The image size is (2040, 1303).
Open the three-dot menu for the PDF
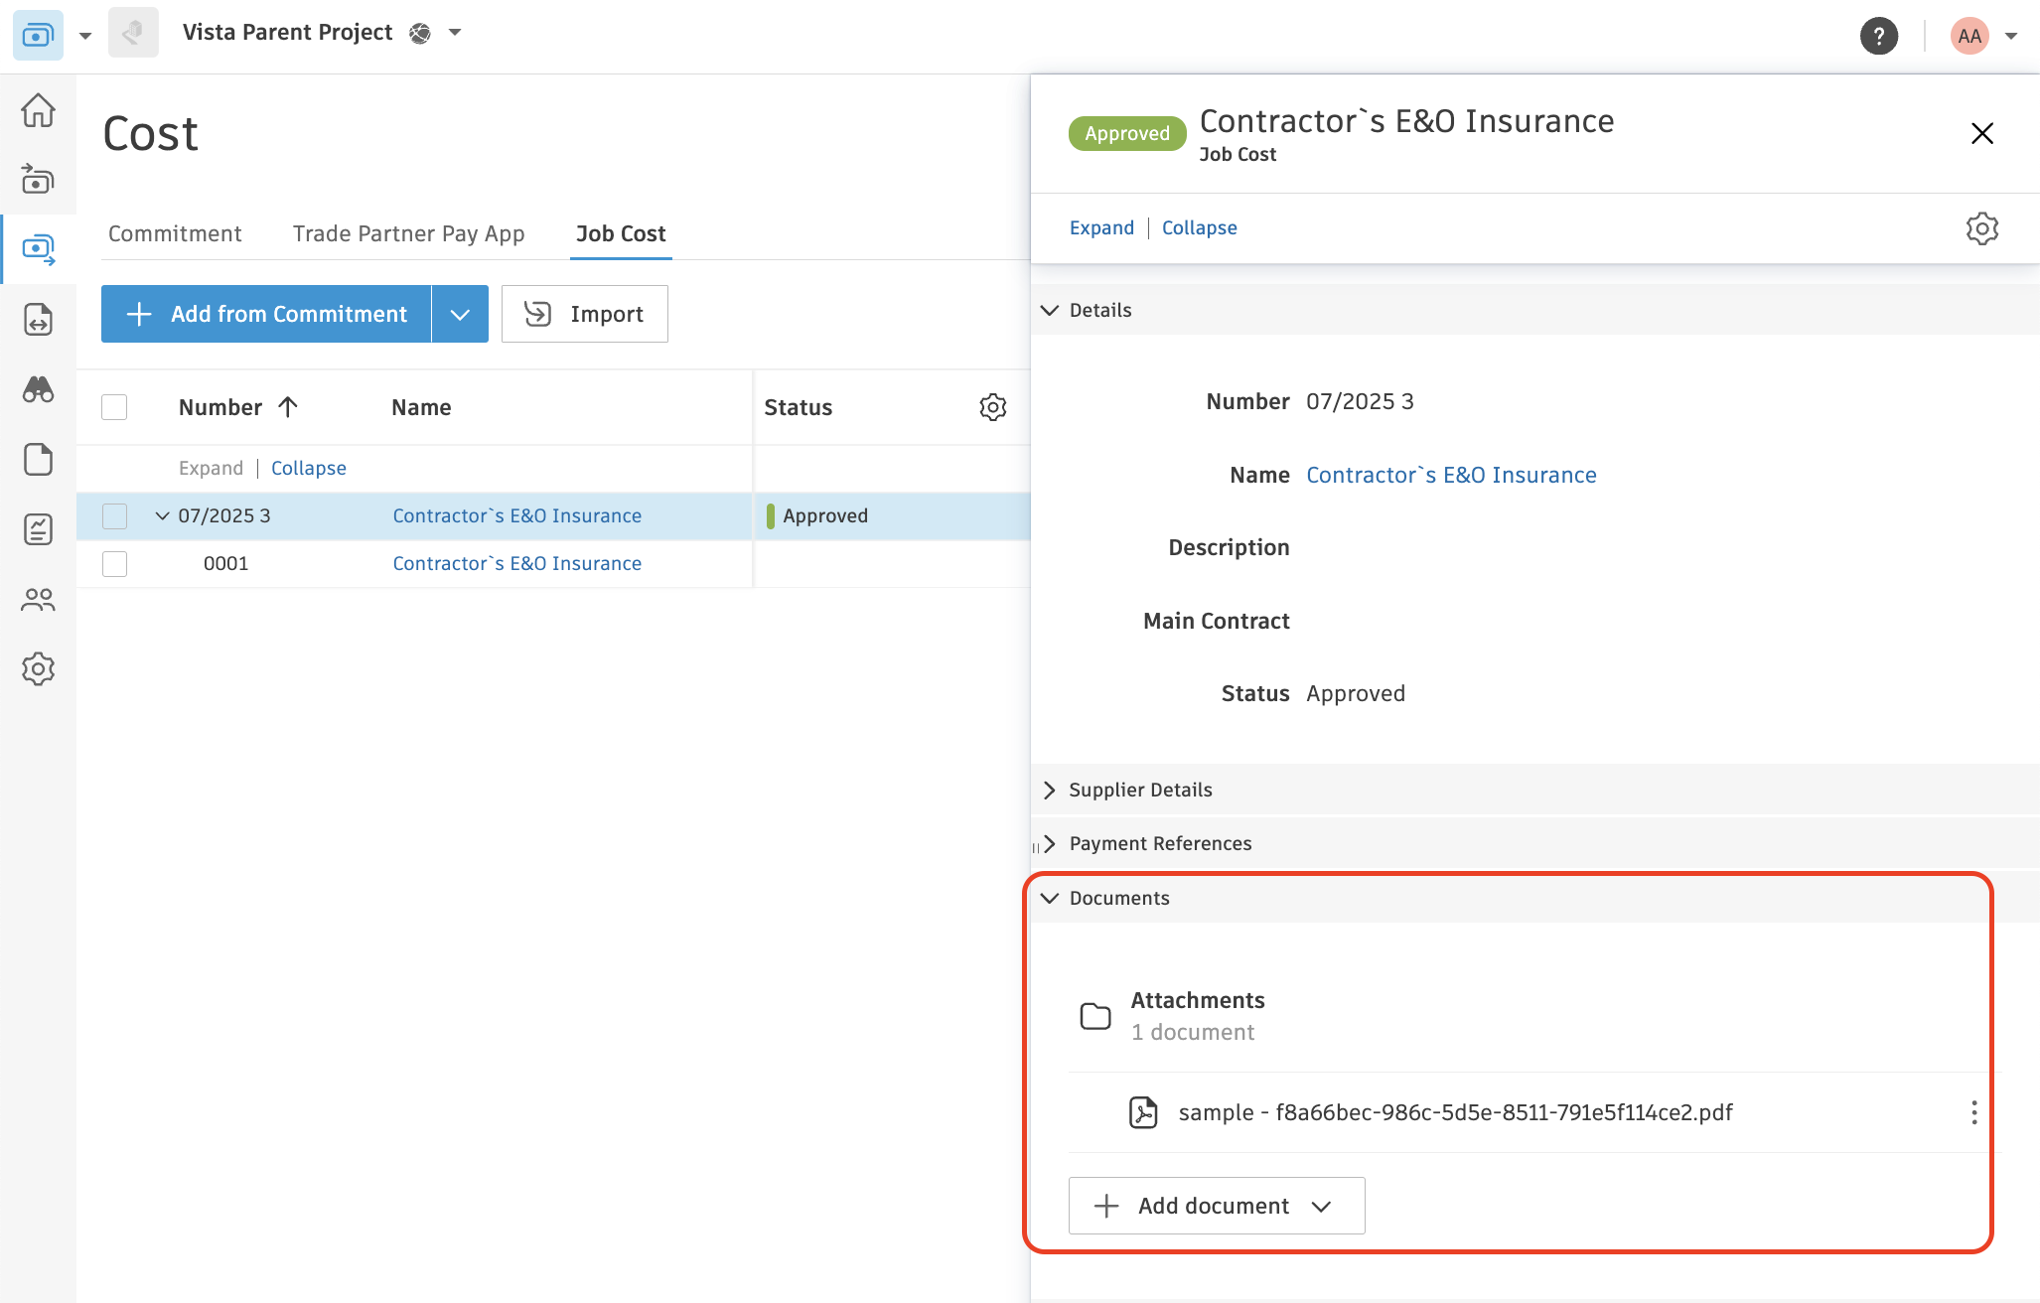1973,1112
